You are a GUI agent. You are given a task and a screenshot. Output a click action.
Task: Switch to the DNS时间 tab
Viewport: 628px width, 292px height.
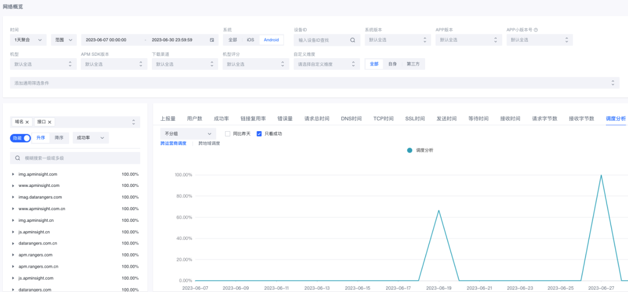click(x=351, y=119)
